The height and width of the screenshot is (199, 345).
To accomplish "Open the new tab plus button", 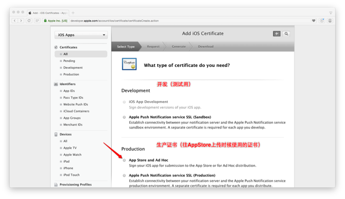I will (73, 13).
